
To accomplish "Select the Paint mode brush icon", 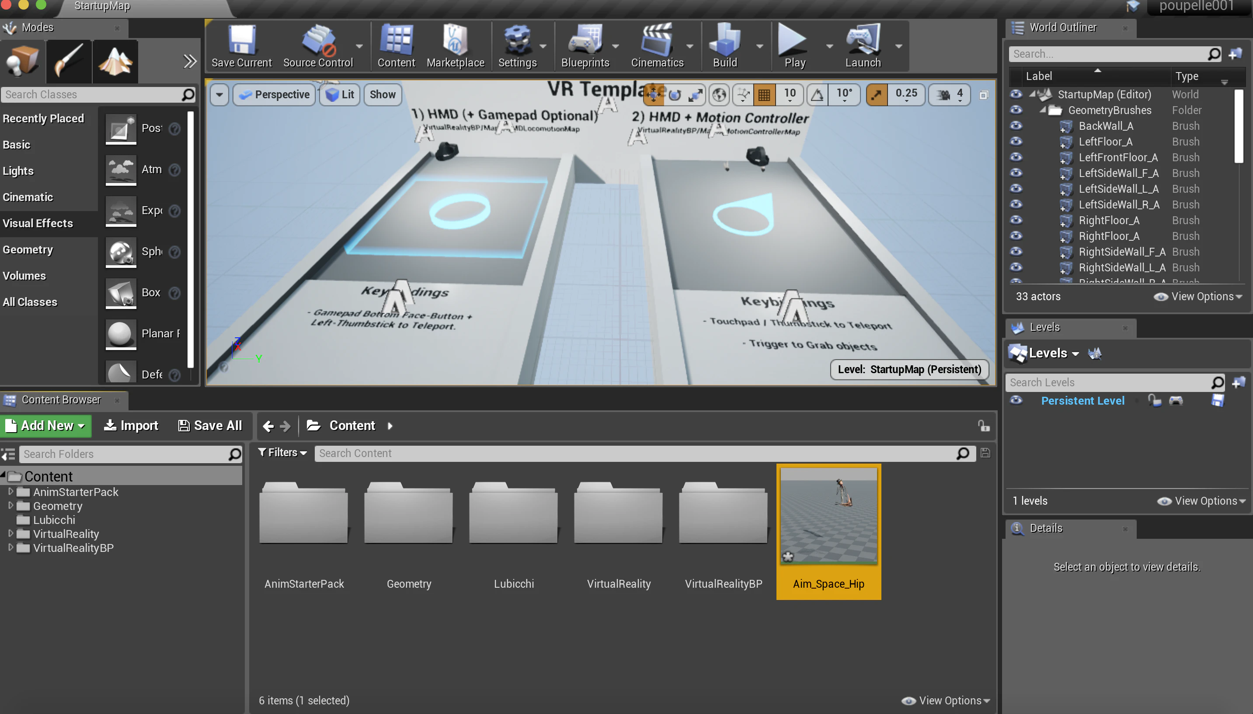I will [69, 61].
